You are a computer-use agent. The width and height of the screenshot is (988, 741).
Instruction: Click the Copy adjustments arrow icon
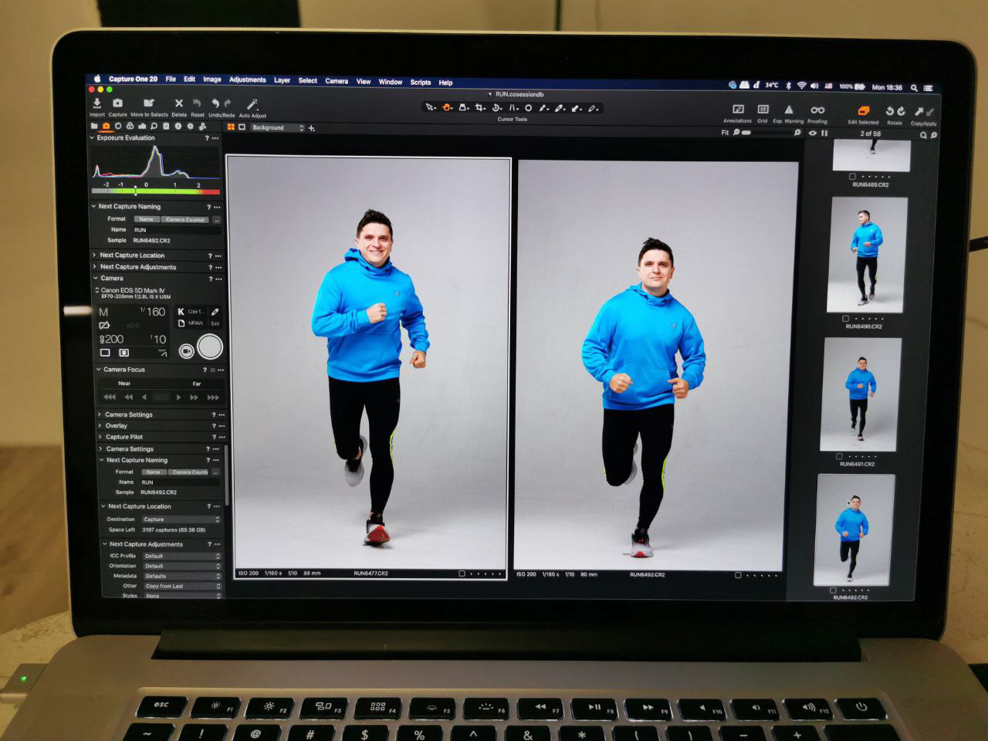(919, 111)
